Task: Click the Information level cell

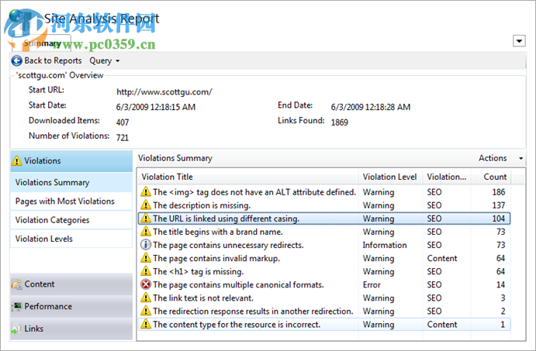Action: click(x=385, y=245)
